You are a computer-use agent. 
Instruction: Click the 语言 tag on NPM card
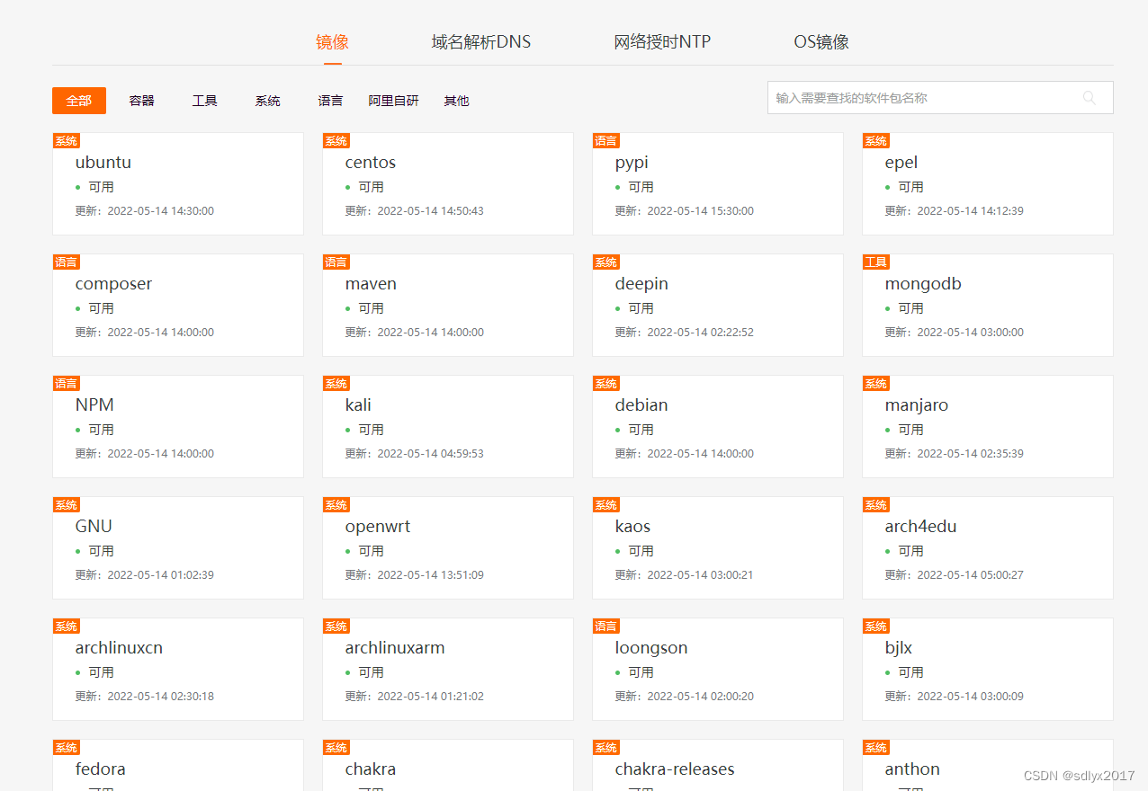pyautogui.click(x=67, y=384)
